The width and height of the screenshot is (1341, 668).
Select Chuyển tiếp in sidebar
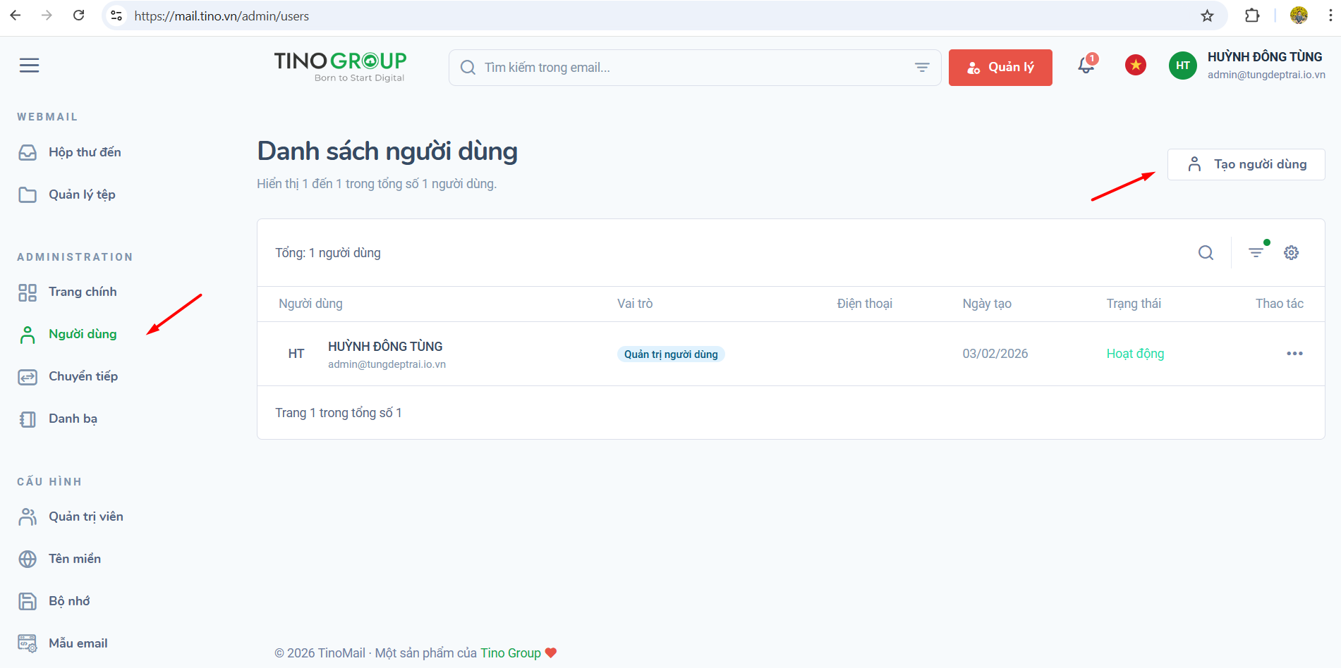83,376
